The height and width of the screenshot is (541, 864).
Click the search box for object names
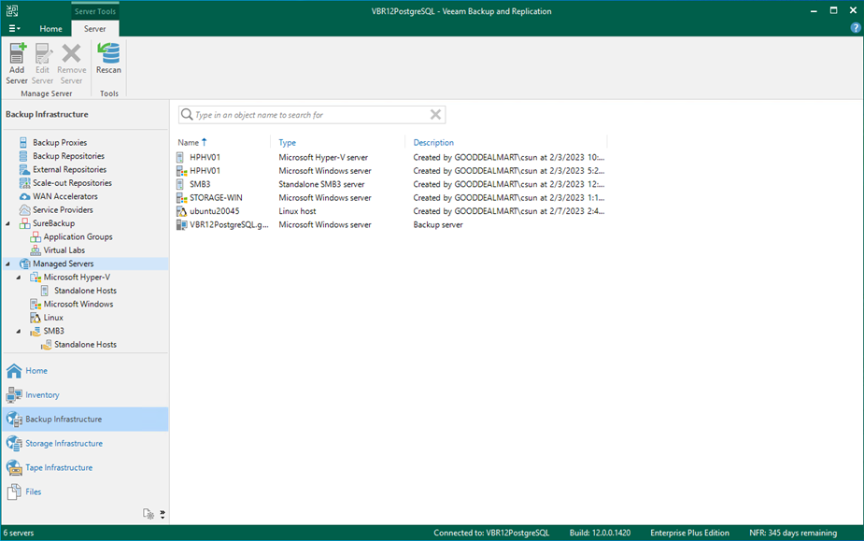pos(312,115)
